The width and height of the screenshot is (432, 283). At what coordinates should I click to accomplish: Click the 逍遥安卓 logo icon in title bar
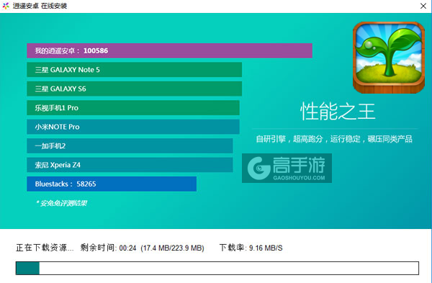(x=6, y=6)
